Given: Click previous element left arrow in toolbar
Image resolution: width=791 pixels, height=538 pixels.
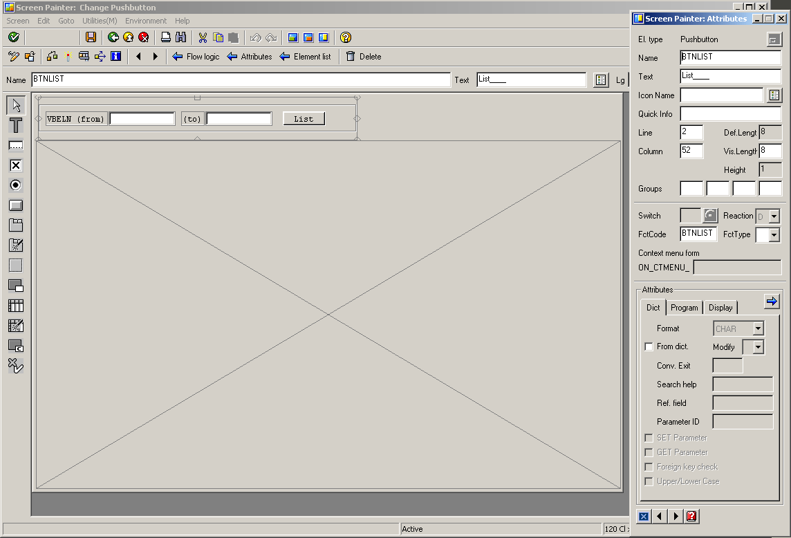Looking at the screenshot, I should click(x=138, y=57).
